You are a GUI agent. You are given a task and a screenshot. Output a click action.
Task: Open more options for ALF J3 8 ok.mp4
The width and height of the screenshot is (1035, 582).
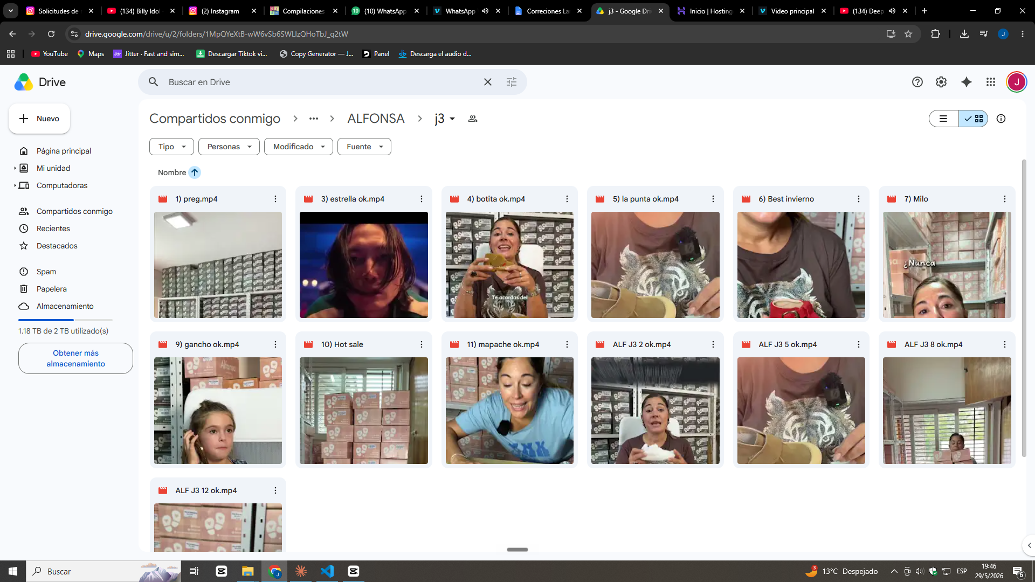pyautogui.click(x=1005, y=344)
